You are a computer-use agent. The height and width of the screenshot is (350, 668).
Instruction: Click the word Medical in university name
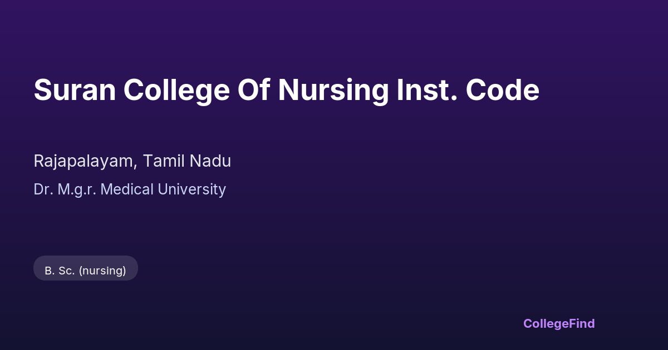point(127,189)
